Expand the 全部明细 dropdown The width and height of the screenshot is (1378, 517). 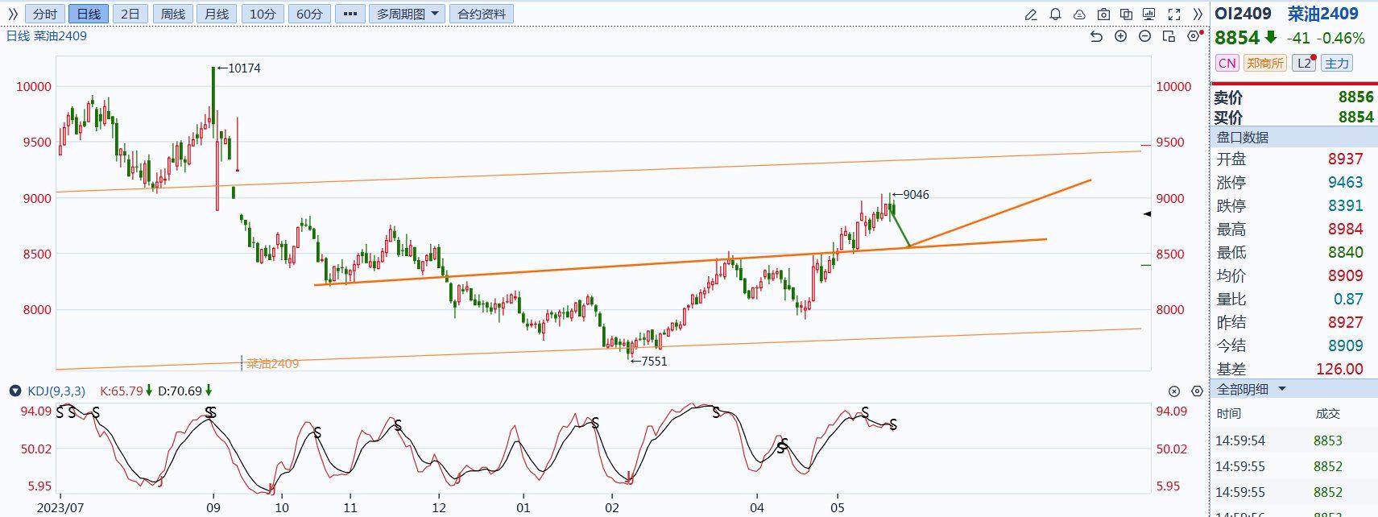click(1282, 389)
